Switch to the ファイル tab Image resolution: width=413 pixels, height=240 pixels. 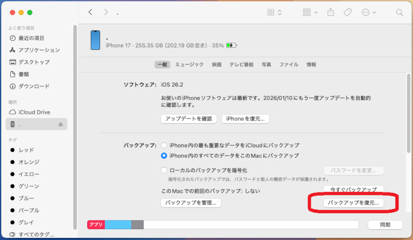289,64
